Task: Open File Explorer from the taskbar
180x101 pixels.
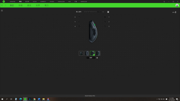Action: click(43, 99)
